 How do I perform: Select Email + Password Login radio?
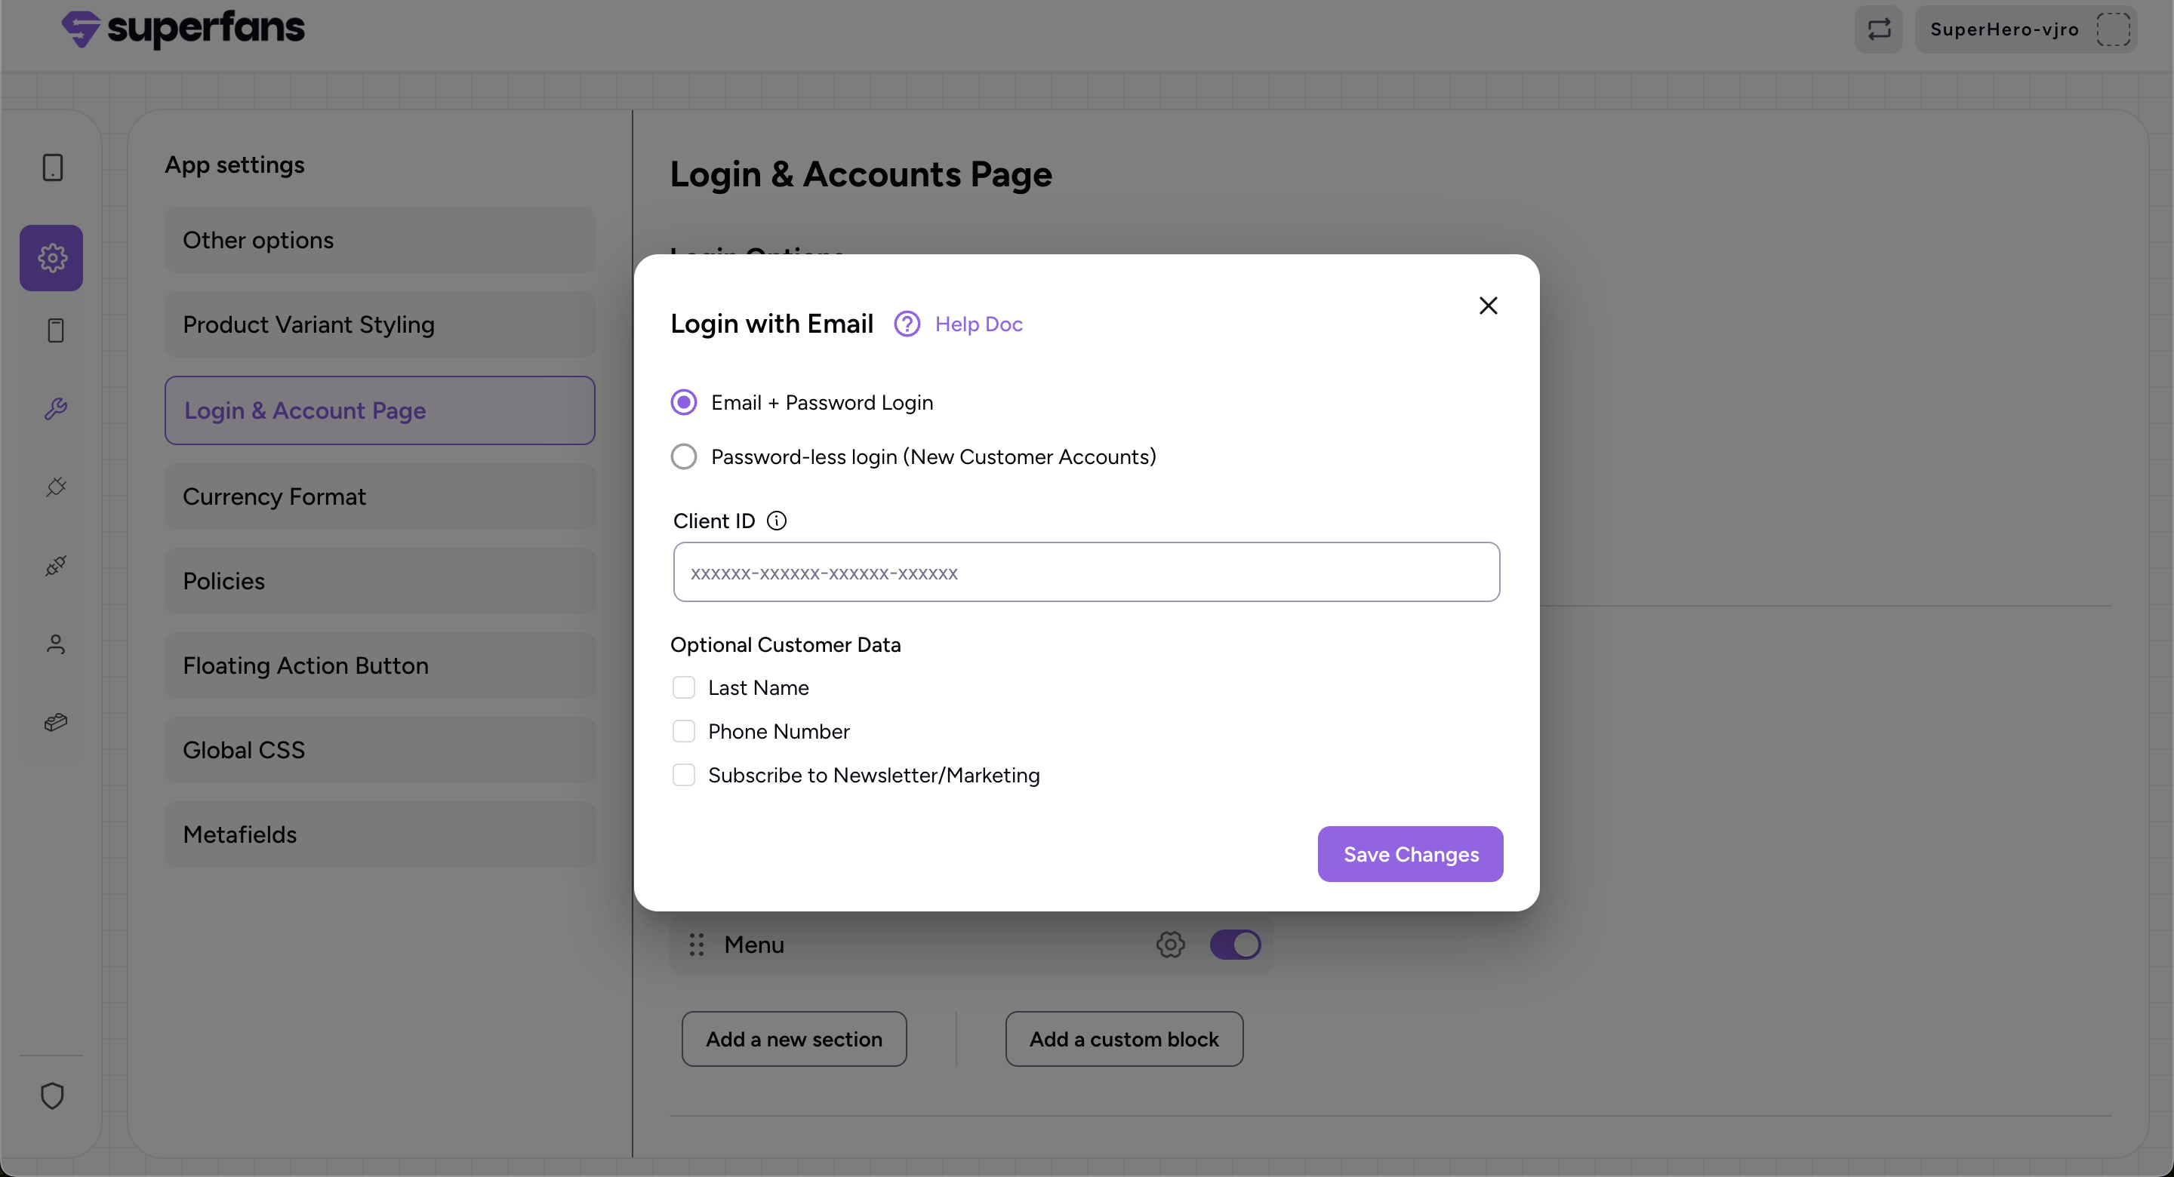(684, 402)
